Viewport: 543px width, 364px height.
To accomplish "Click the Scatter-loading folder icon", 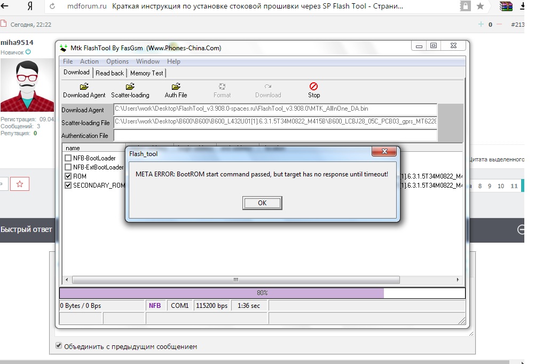I will coord(130,87).
